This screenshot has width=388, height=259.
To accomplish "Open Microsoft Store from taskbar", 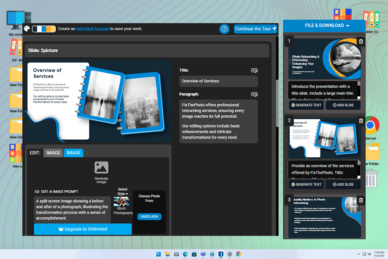I will 194,254.
